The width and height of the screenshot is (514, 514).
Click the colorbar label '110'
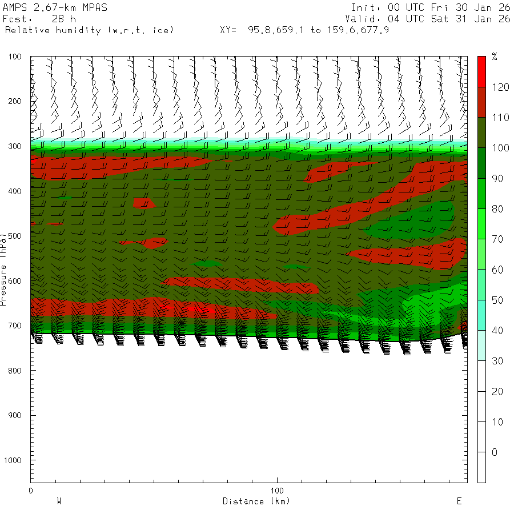coord(500,118)
